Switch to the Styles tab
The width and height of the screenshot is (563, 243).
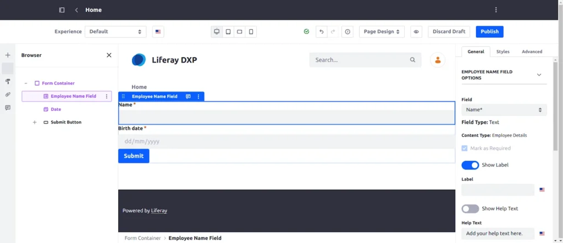point(503,52)
